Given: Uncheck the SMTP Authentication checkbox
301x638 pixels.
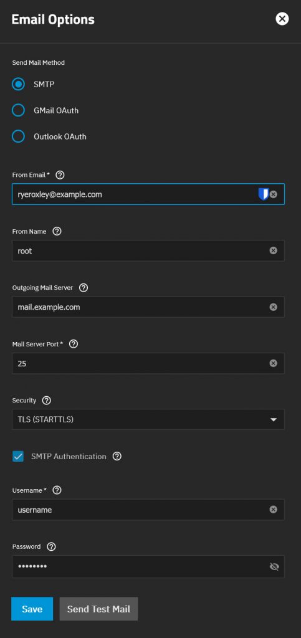Looking at the screenshot, I should [18, 457].
